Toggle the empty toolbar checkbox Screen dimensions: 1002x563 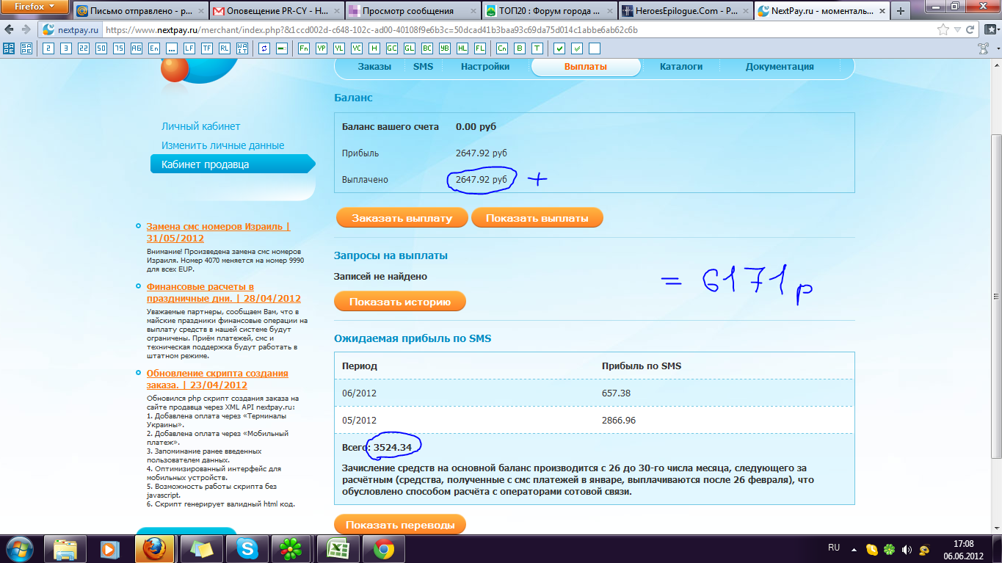(x=595, y=48)
